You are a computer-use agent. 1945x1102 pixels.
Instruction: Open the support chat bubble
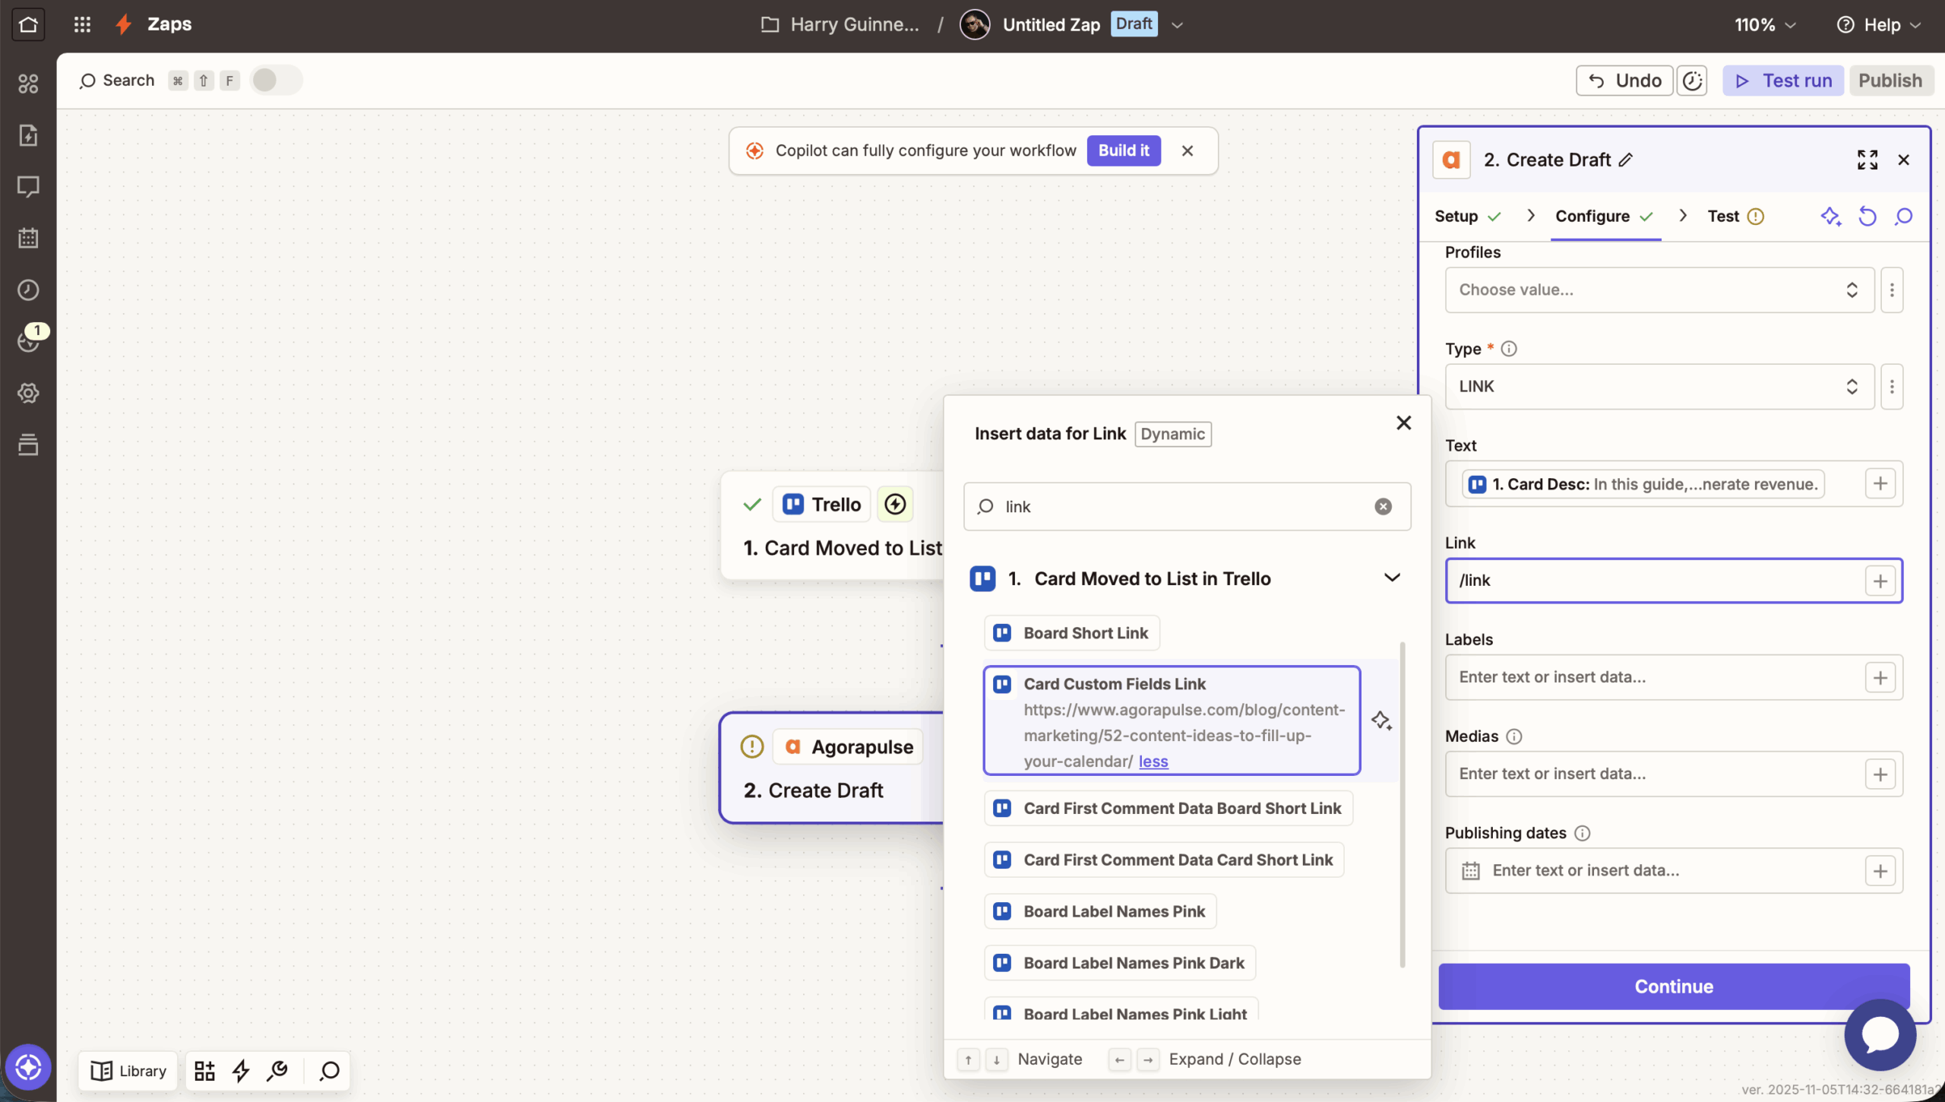(x=1880, y=1034)
